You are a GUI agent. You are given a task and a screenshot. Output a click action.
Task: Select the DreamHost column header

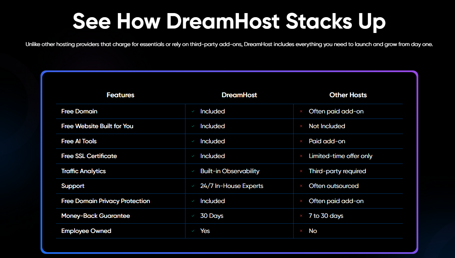(239, 95)
